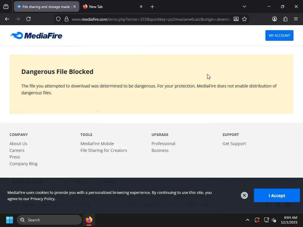Dismiss the cookie banner with X
Image resolution: width=303 pixels, height=227 pixels.
tap(244, 195)
